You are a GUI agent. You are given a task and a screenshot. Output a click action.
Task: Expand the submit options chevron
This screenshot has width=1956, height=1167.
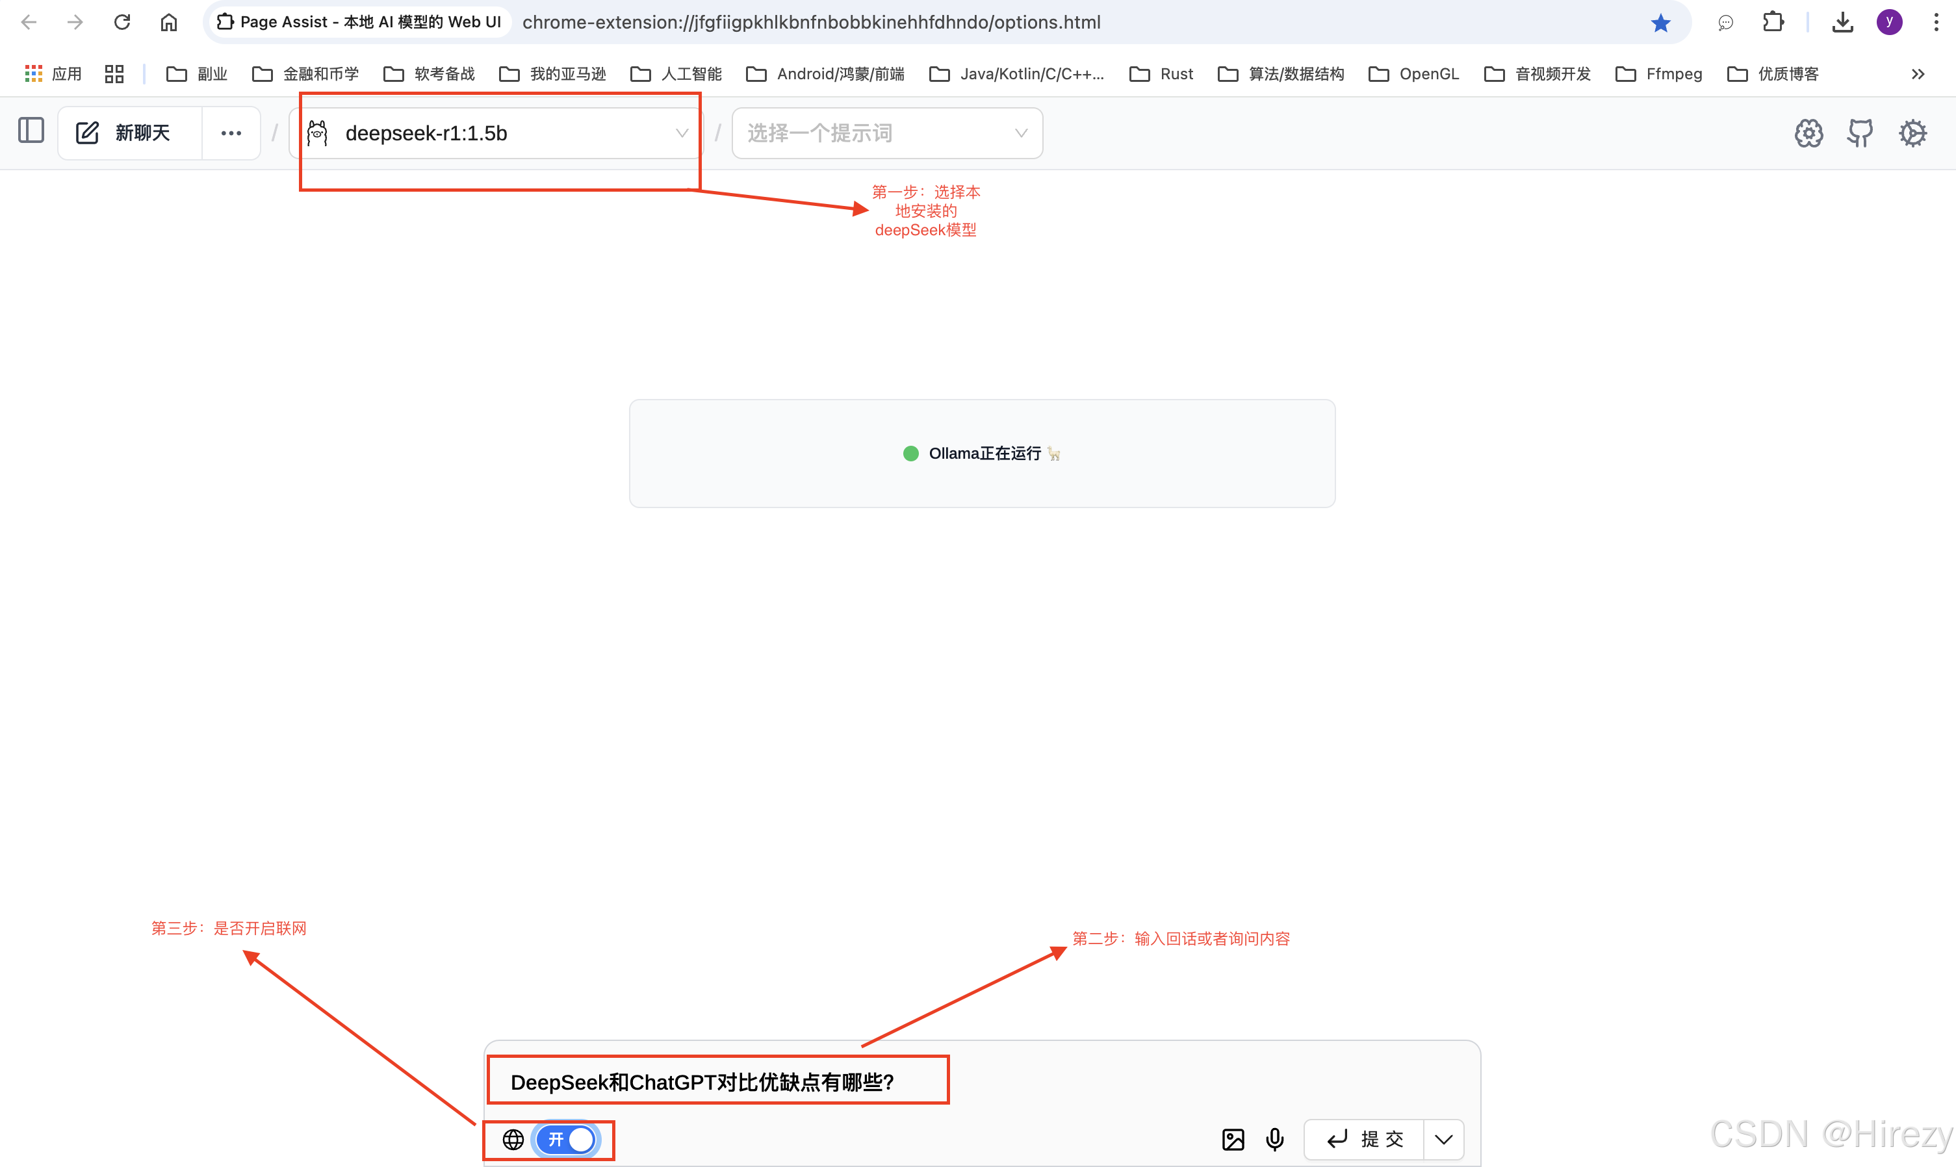tap(1443, 1140)
